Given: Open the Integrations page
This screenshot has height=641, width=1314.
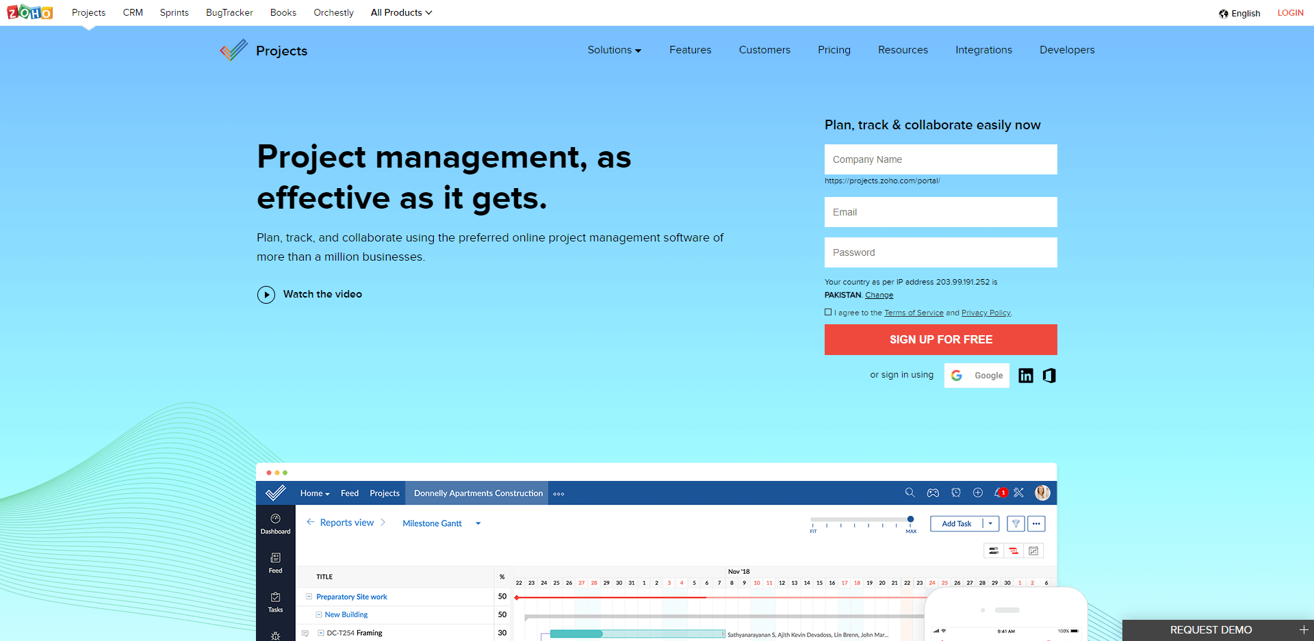Looking at the screenshot, I should coord(983,50).
